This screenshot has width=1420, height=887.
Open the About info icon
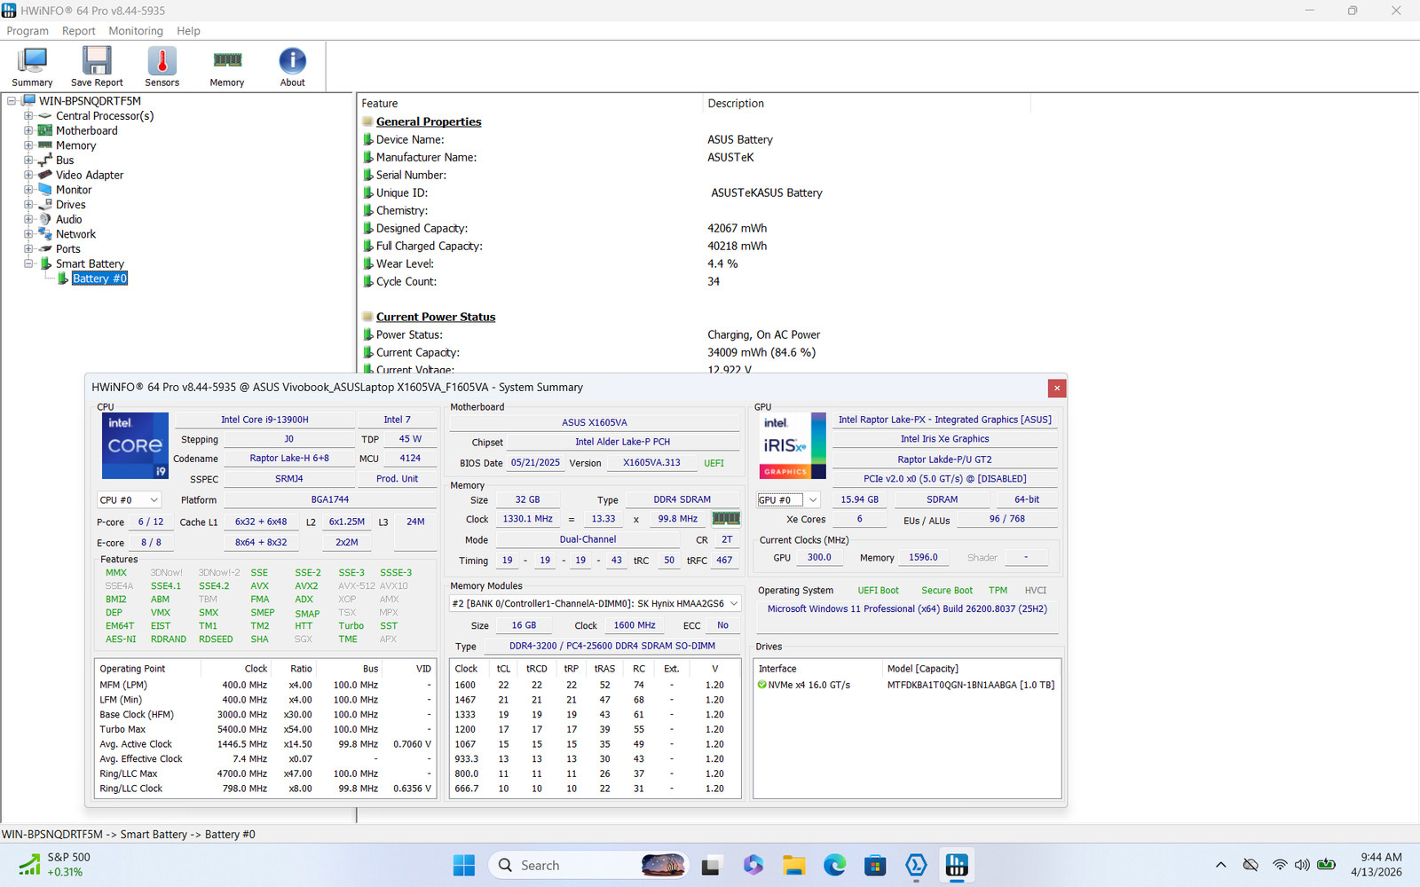click(293, 60)
